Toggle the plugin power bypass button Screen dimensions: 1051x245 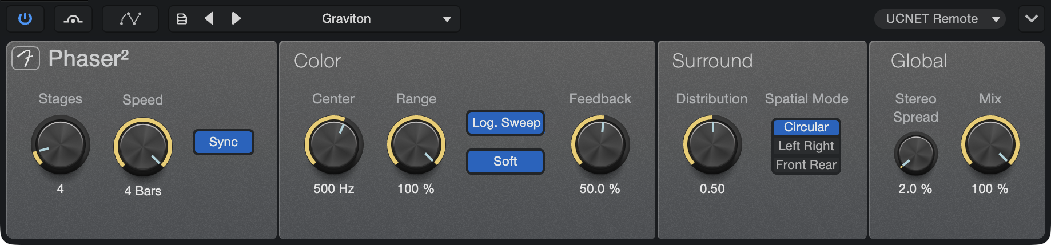(25, 19)
